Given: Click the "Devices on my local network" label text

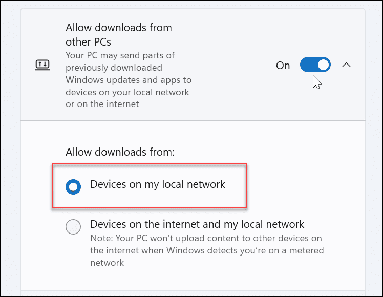Looking at the screenshot, I should click(158, 184).
